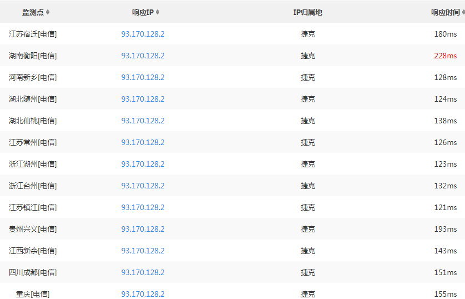Click the 123ms response time value

click(446, 164)
